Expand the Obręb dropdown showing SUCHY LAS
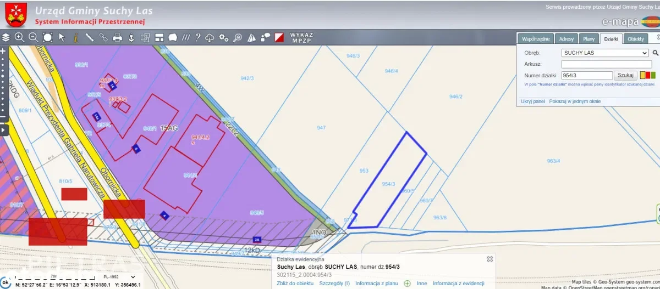 (605, 53)
